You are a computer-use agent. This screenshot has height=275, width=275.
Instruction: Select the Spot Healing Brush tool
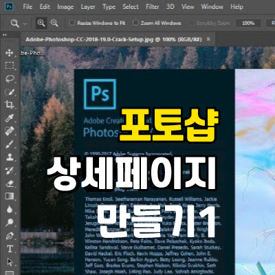[x=10, y=131]
